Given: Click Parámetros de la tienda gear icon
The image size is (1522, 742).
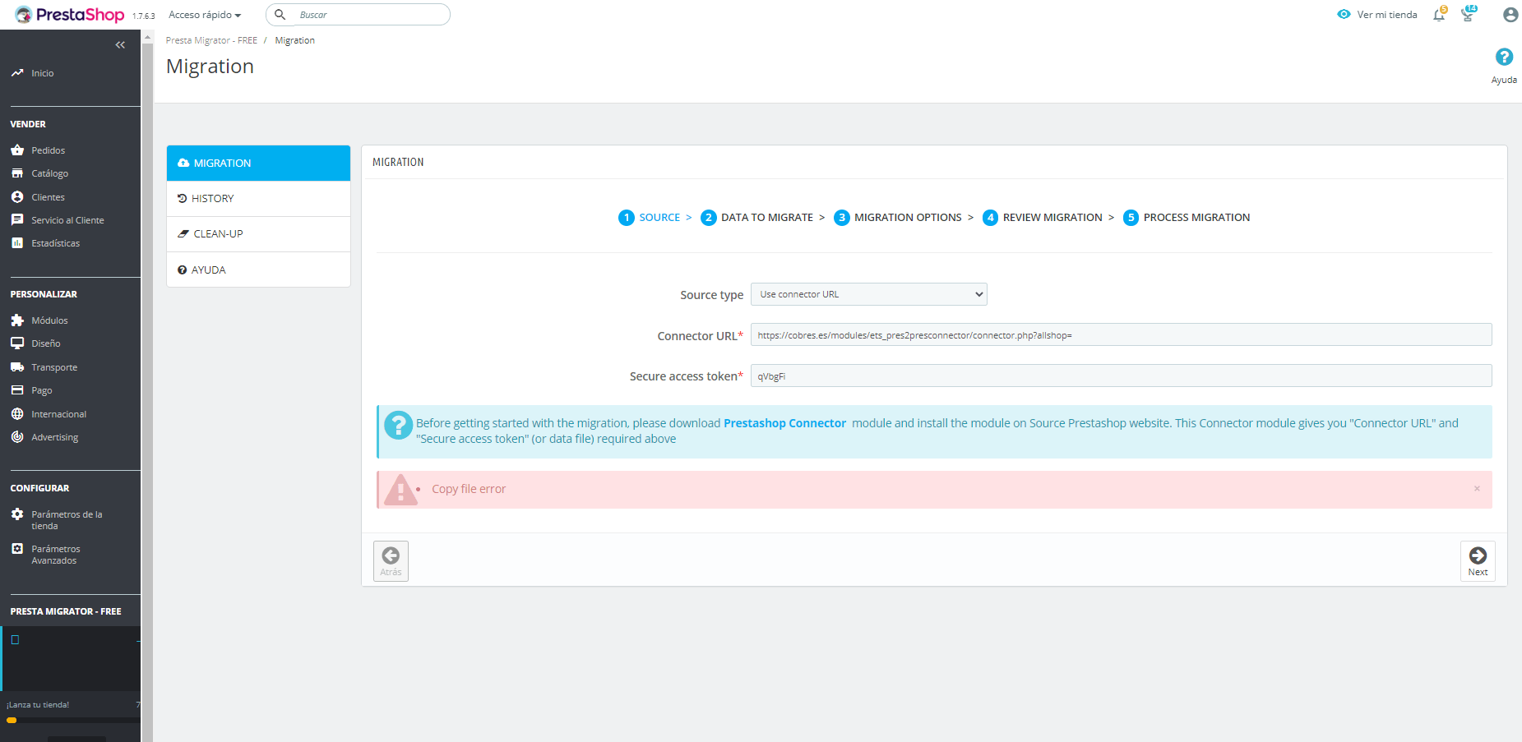Looking at the screenshot, I should point(17,514).
